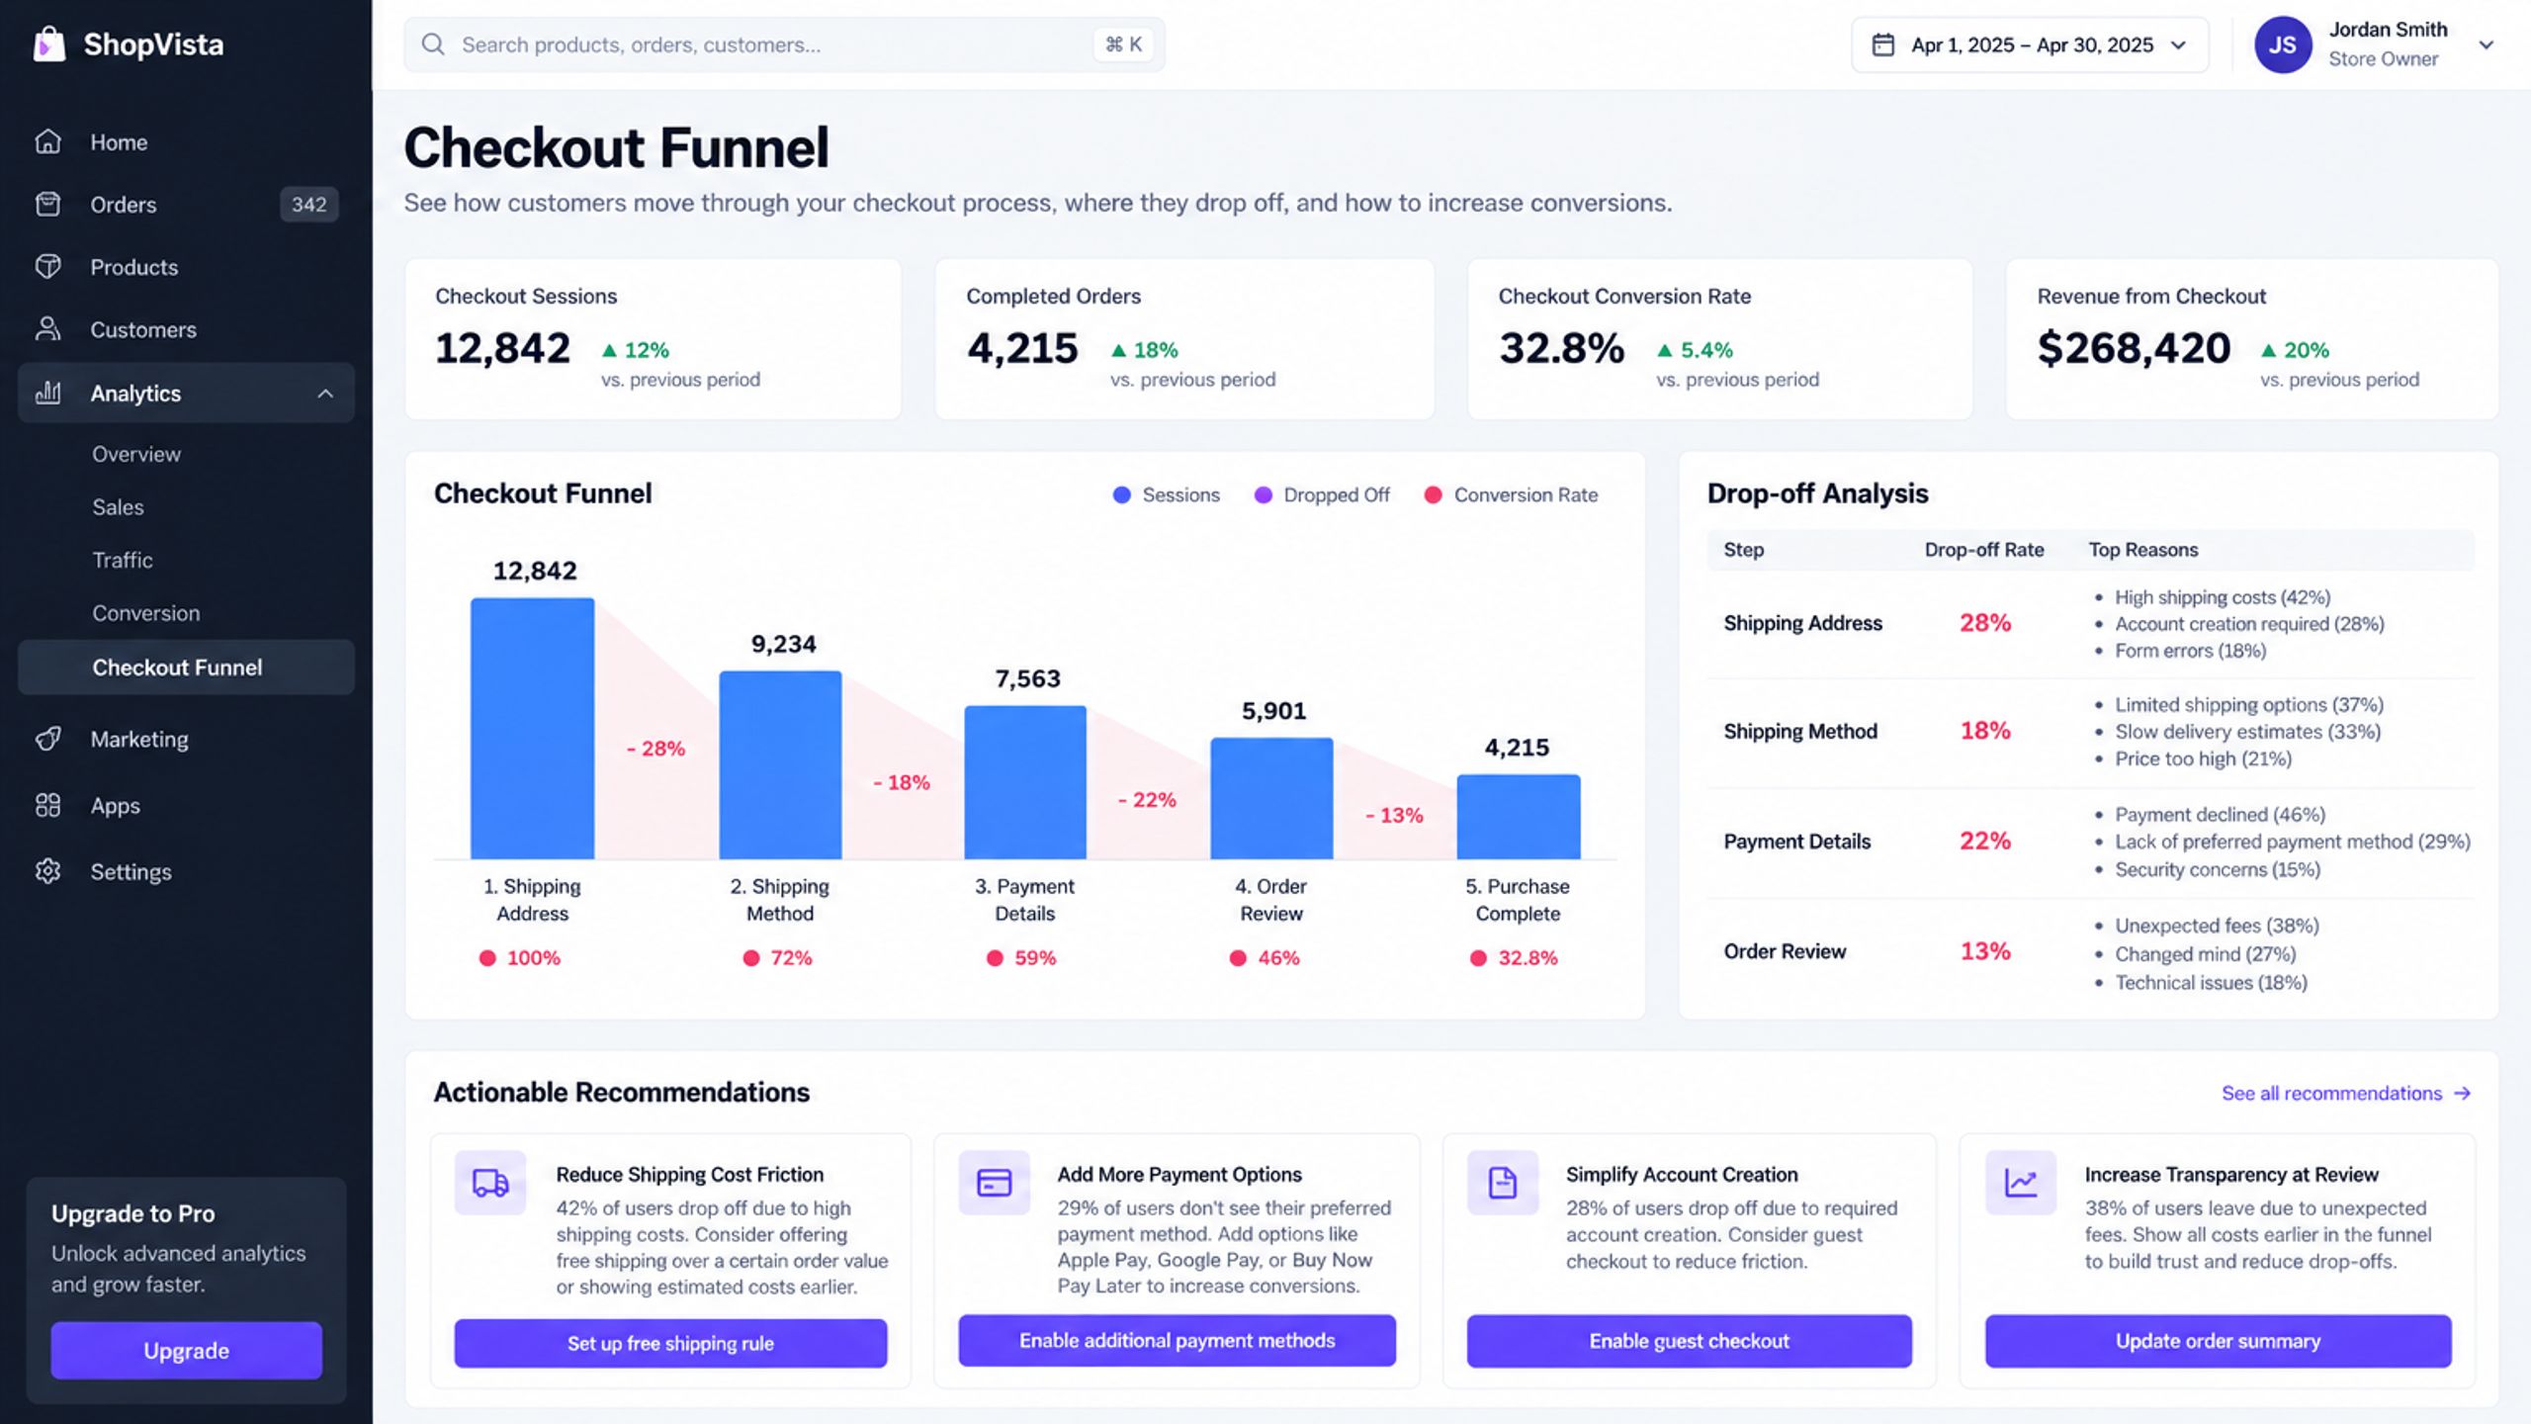2531x1424 pixels.
Task: Click the Shipping Address funnel bar
Action: 532,728
